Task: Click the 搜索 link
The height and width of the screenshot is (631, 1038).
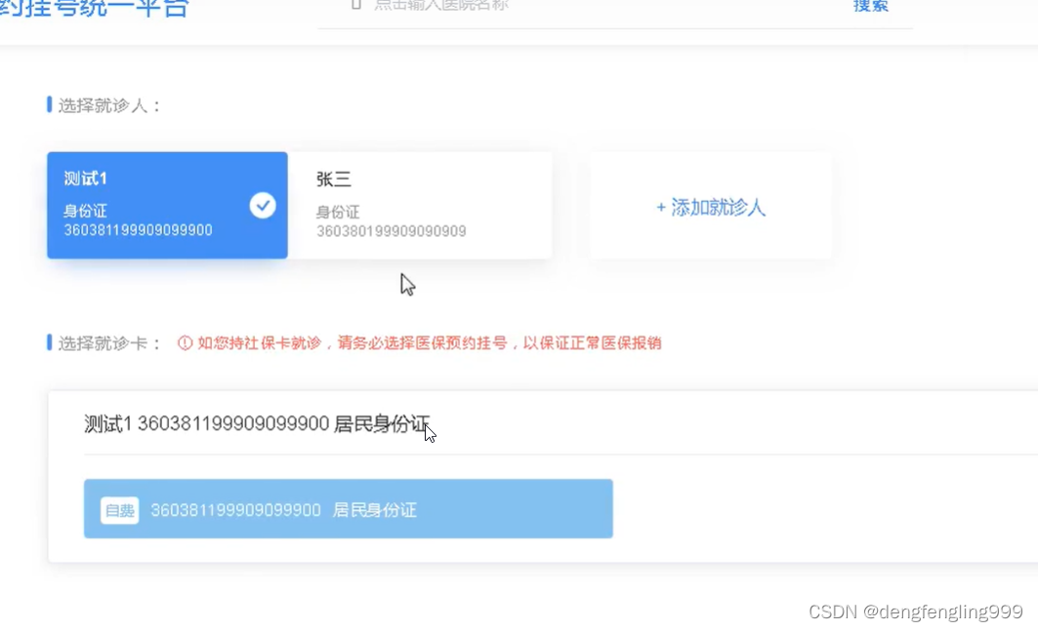Action: pos(870,6)
